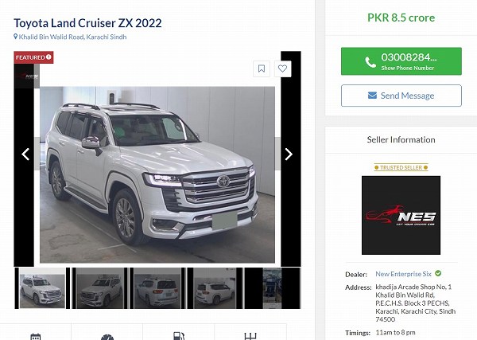Add listing to favorites with heart icon
Image resolution: width=477 pixels, height=340 pixels.
[x=282, y=68]
